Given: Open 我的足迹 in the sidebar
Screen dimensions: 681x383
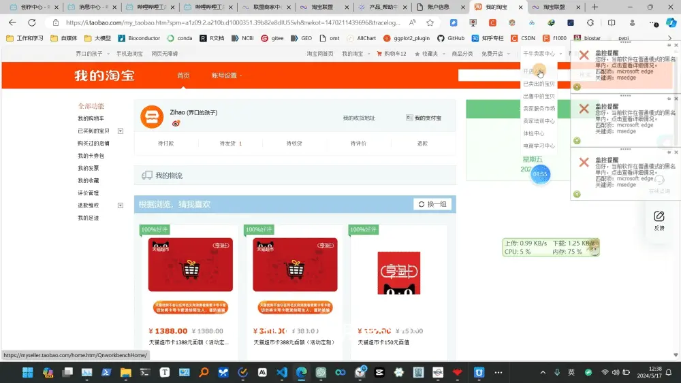Looking at the screenshot, I should point(88,218).
